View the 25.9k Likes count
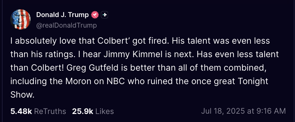The height and width of the screenshot is (122, 295). (x=83, y=111)
